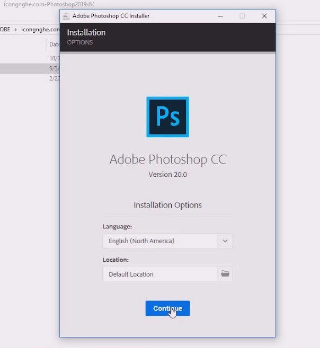The image size is (320, 348).
Task: Click the icongnghe.com breadcrumb in File Explorer
Action: click(x=40, y=29)
